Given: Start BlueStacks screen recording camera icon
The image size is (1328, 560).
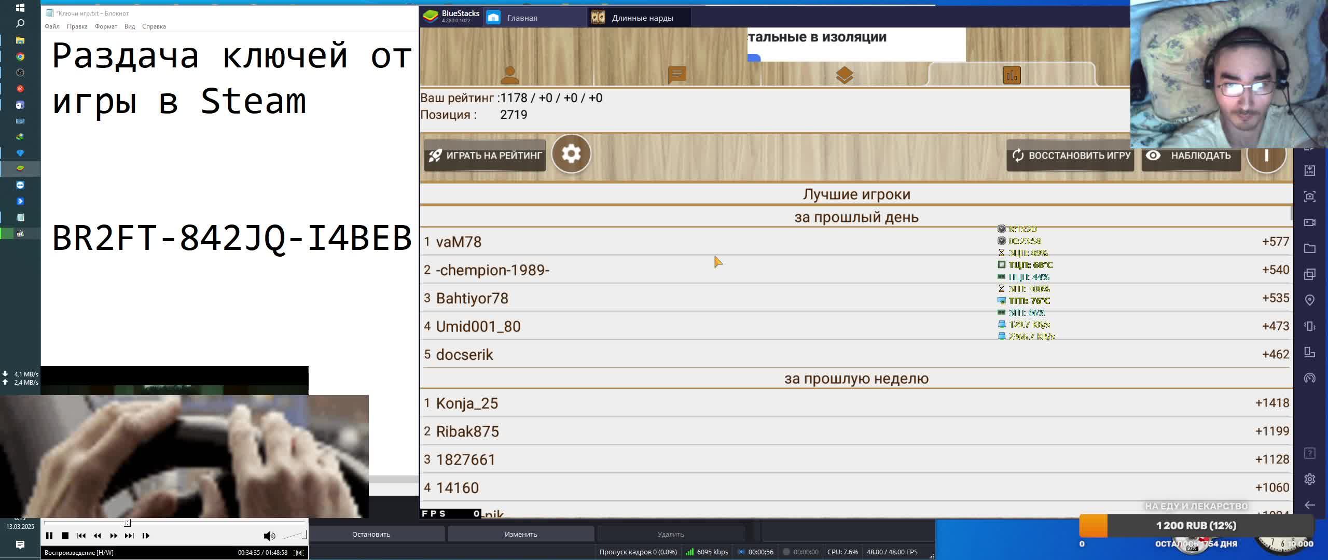Looking at the screenshot, I should [x=1310, y=222].
